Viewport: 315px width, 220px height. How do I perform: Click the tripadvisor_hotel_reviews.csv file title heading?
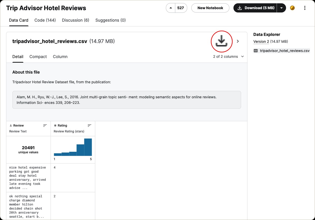(x=50, y=41)
